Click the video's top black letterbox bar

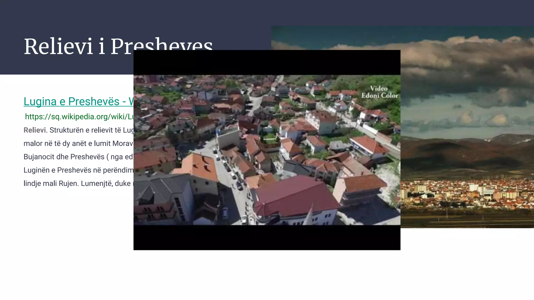click(x=267, y=63)
